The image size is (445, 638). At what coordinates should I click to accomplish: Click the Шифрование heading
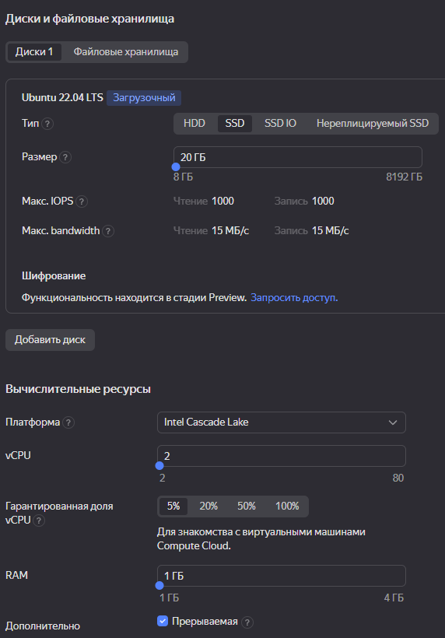point(54,276)
